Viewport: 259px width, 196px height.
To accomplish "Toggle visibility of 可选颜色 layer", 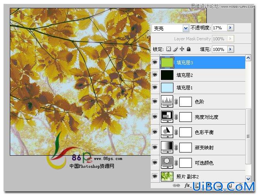I will [x=155, y=162].
